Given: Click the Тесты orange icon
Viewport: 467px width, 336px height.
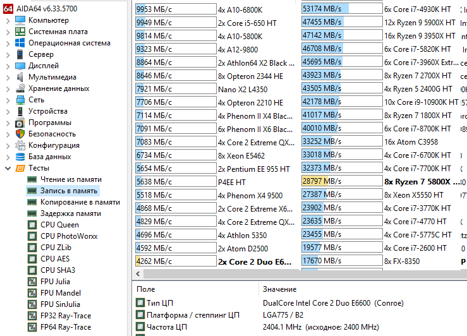Looking at the screenshot, I should point(20,168).
